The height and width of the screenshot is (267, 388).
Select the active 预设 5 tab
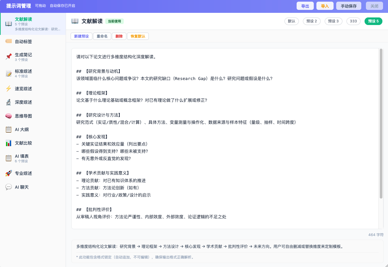click(x=373, y=21)
